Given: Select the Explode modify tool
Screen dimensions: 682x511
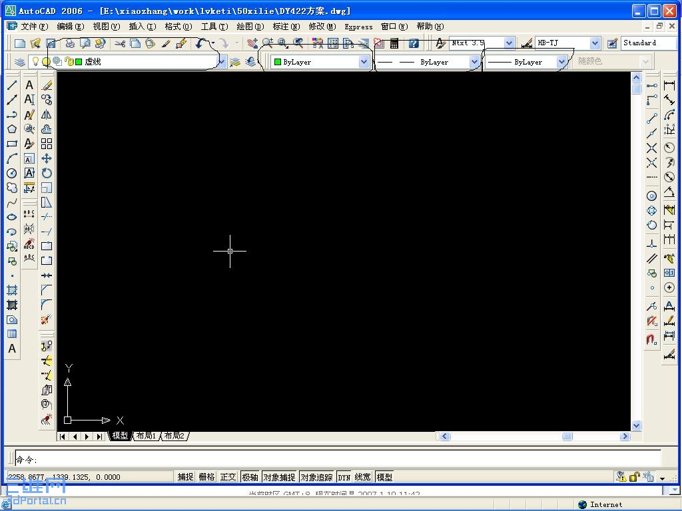Looking at the screenshot, I should pos(47,320).
